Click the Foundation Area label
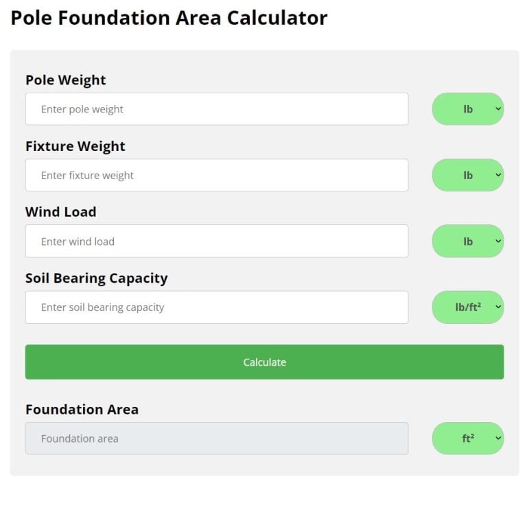Viewport: 527px width, 527px height. pos(82,410)
